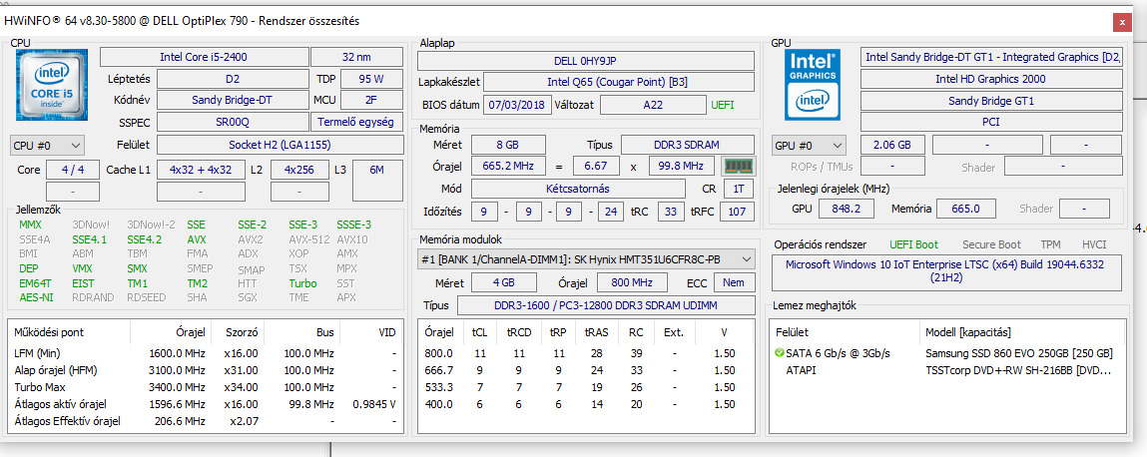
Task: Click the HVCI indicator label
Action: 1094,244
